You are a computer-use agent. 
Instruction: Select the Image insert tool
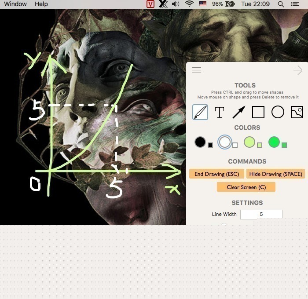point(297,112)
